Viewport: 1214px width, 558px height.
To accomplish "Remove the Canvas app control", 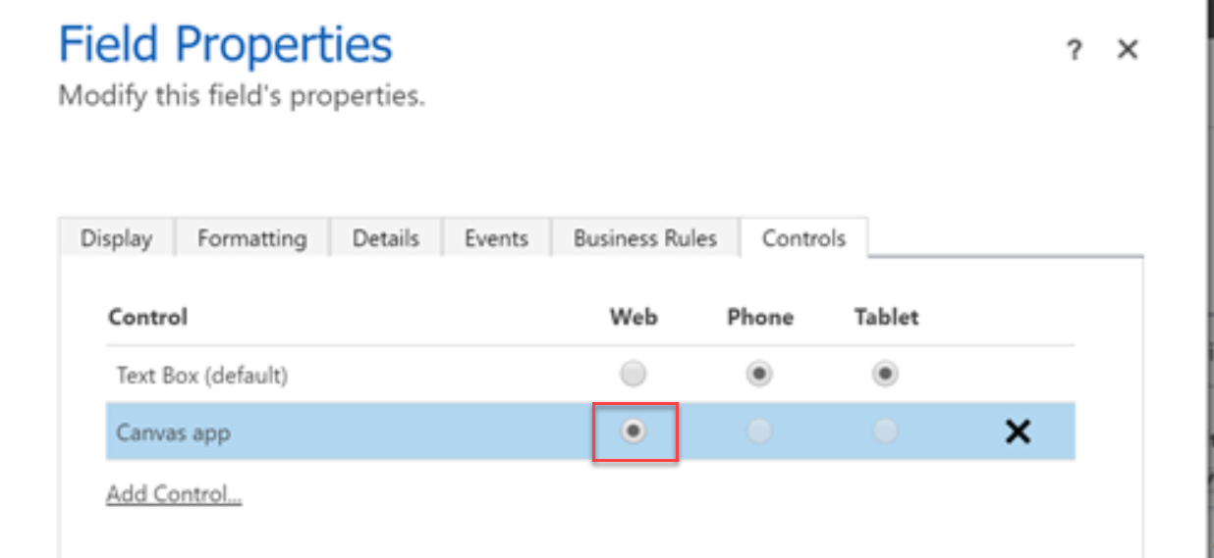I will coord(1018,431).
